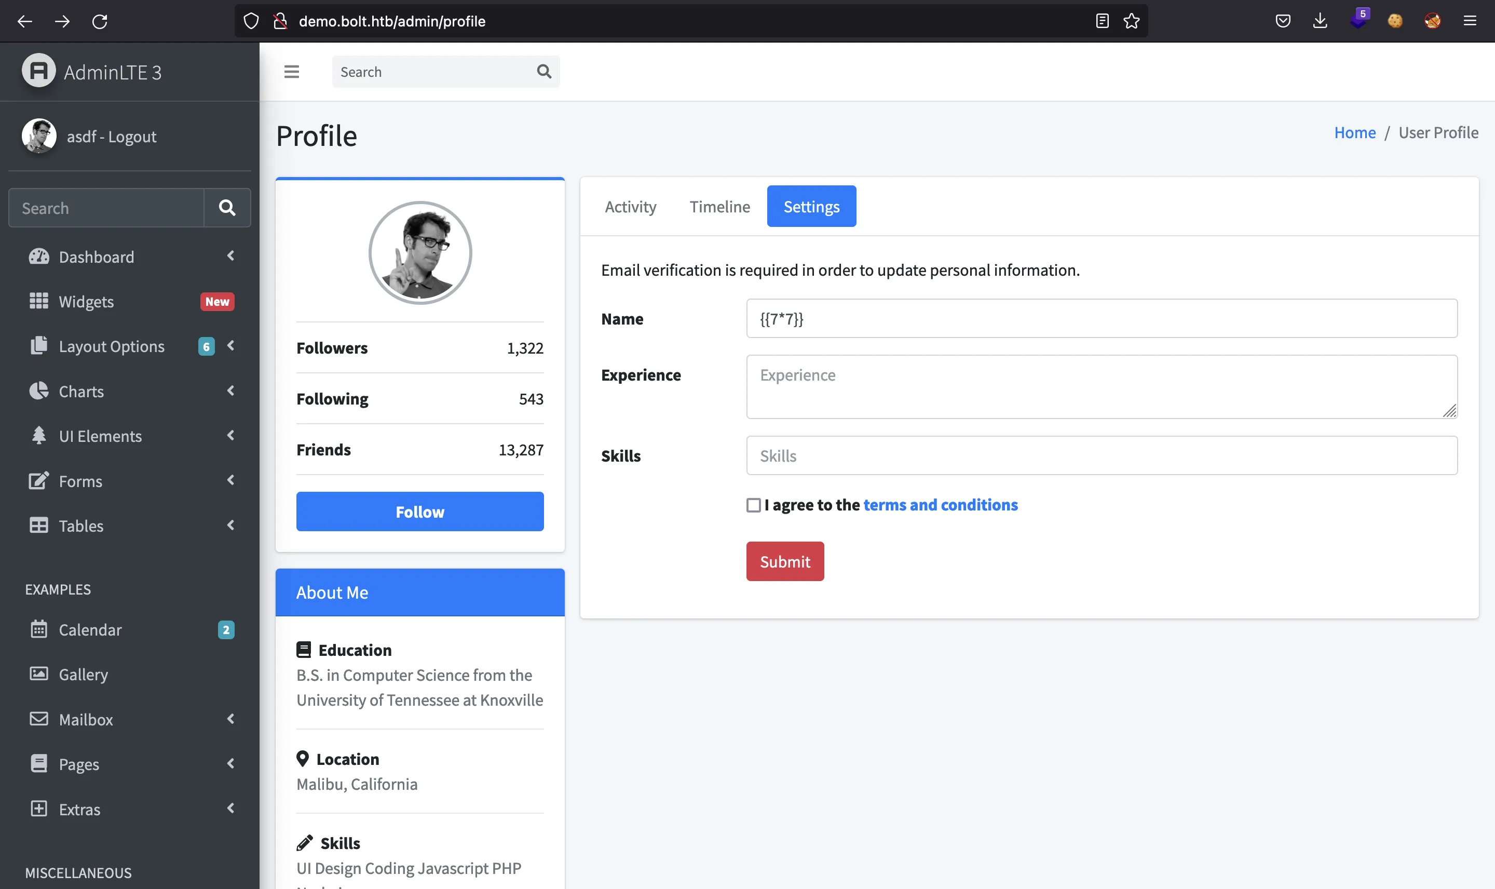Click the search magnifier icon

pos(544,71)
